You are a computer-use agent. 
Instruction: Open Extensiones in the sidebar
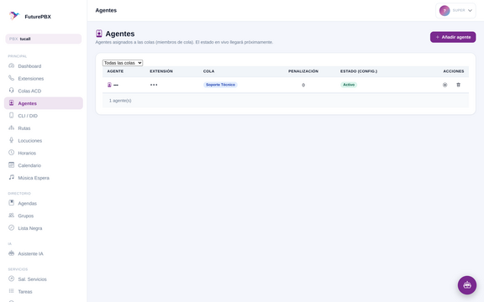[x=43, y=79]
